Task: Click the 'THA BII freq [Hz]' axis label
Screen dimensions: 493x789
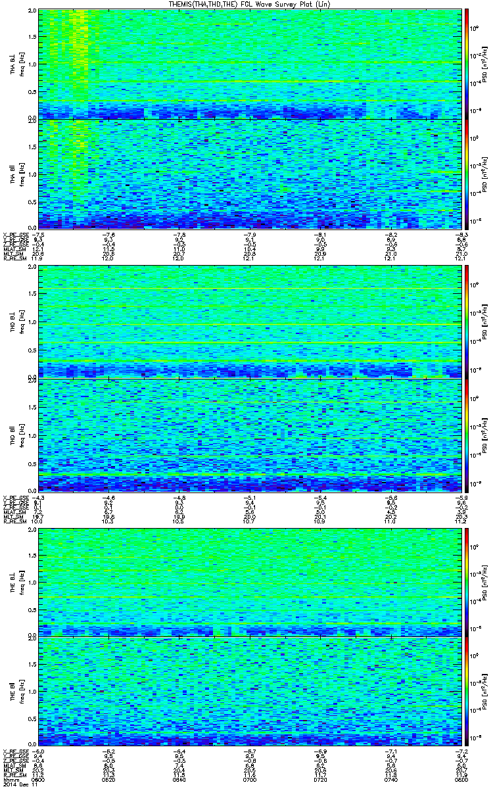Action: click(x=16, y=174)
